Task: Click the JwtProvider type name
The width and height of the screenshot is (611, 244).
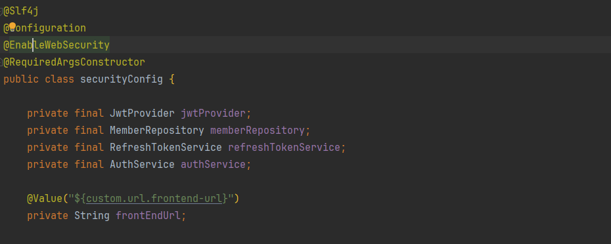Action: [x=142, y=113]
